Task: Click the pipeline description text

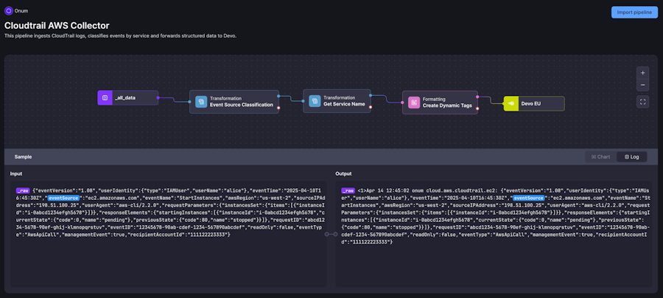Action: 121,36
